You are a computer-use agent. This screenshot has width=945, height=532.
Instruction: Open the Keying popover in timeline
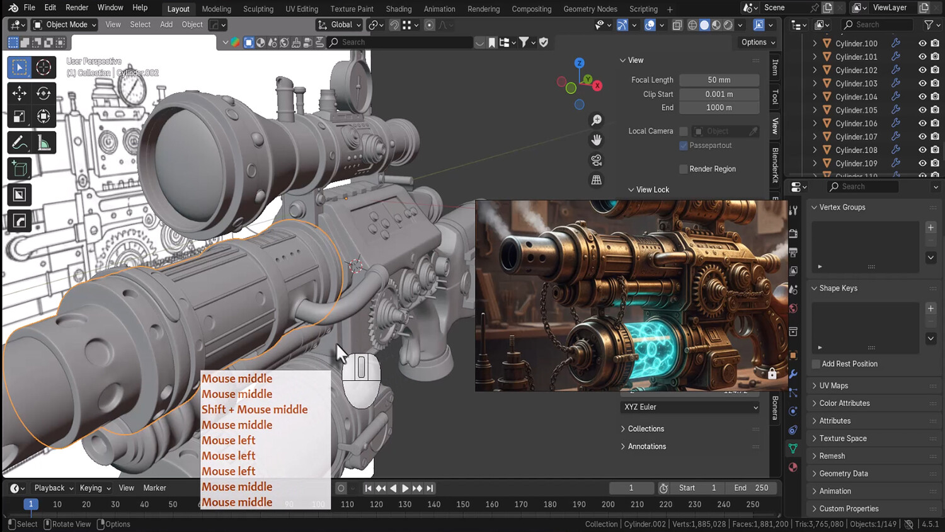(x=94, y=488)
